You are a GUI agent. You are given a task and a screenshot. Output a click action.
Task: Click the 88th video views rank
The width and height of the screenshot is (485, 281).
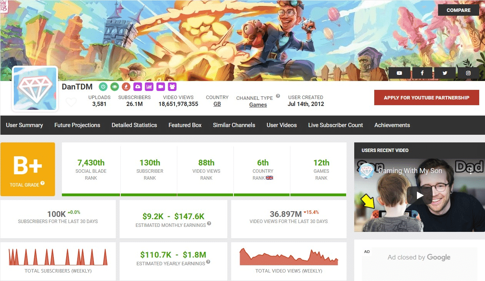pyautogui.click(x=207, y=163)
